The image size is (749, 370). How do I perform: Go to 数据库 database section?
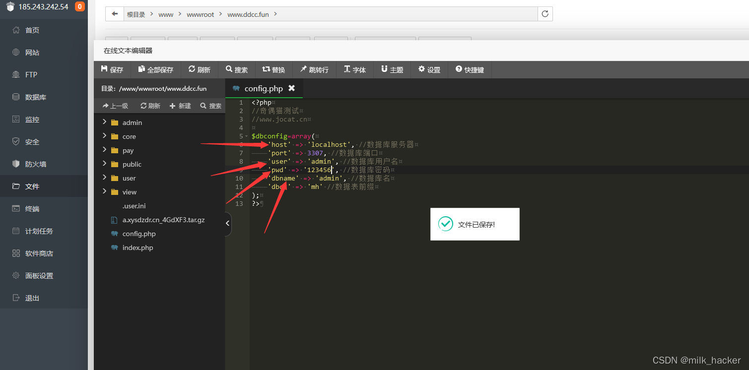point(36,97)
